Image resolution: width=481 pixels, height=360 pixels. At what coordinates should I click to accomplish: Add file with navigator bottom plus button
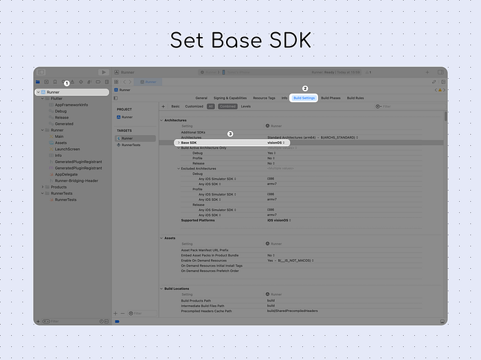coord(38,322)
